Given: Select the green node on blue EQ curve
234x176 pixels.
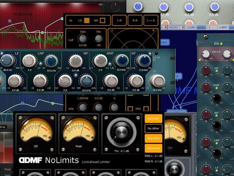Looking at the screenshot, I should (x=53, y=103).
